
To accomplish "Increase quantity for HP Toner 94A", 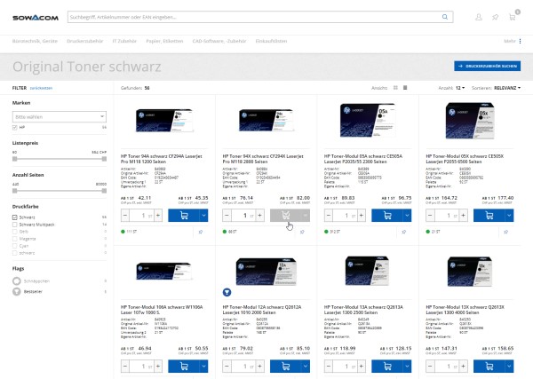I will pyautogui.click(x=158, y=216).
